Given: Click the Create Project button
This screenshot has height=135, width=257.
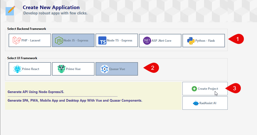Looking at the screenshot, I should (205, 88).
